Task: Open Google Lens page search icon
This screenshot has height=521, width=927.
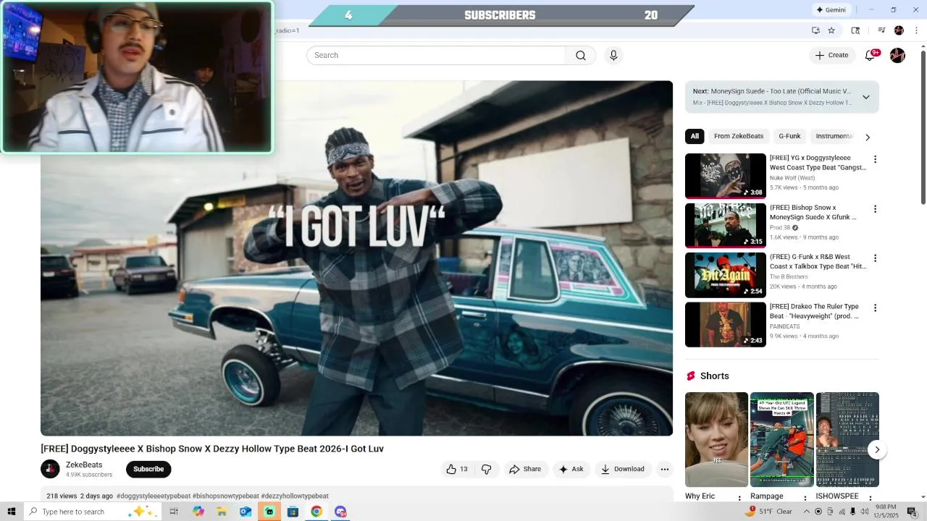Action: pos(855,30)
